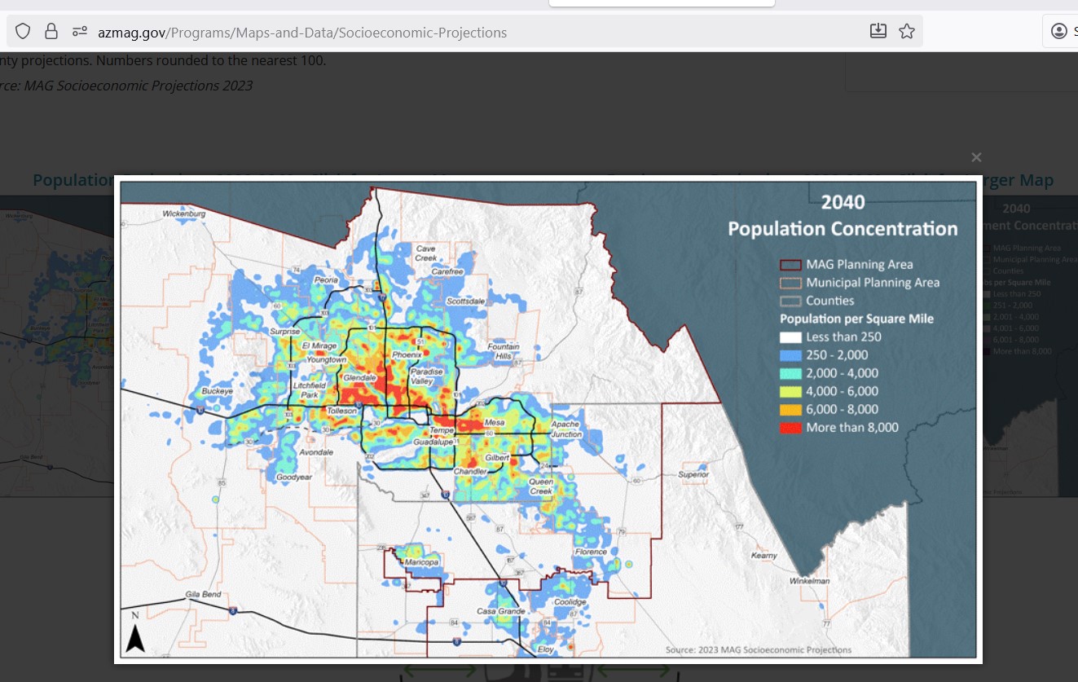Bookmark this page with the star icon
Image resolution: width=1078 pixels, height=682 pixels.
[x=906, y=32]
